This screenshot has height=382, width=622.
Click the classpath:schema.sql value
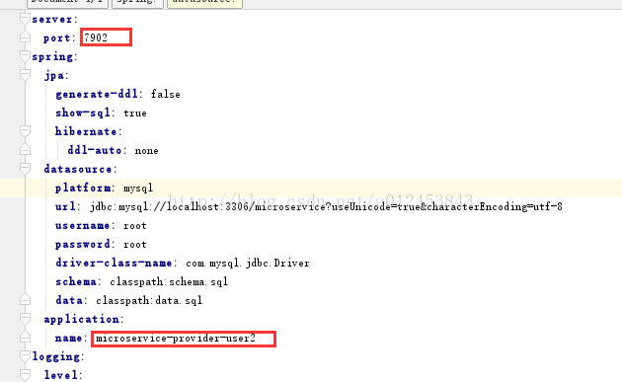169,281
